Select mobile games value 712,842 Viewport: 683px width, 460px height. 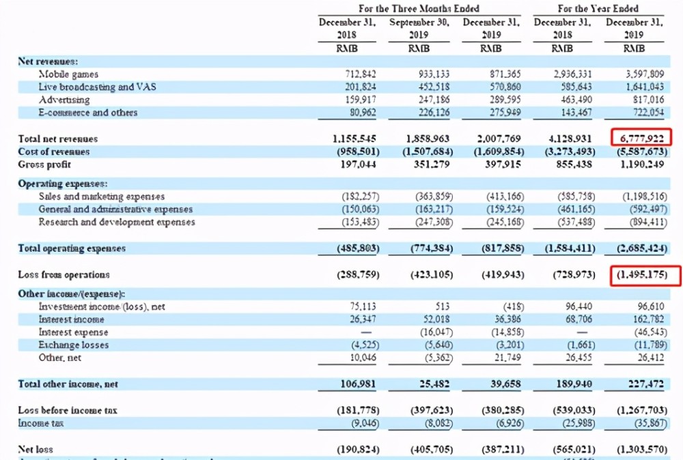[x=360, y=74]
